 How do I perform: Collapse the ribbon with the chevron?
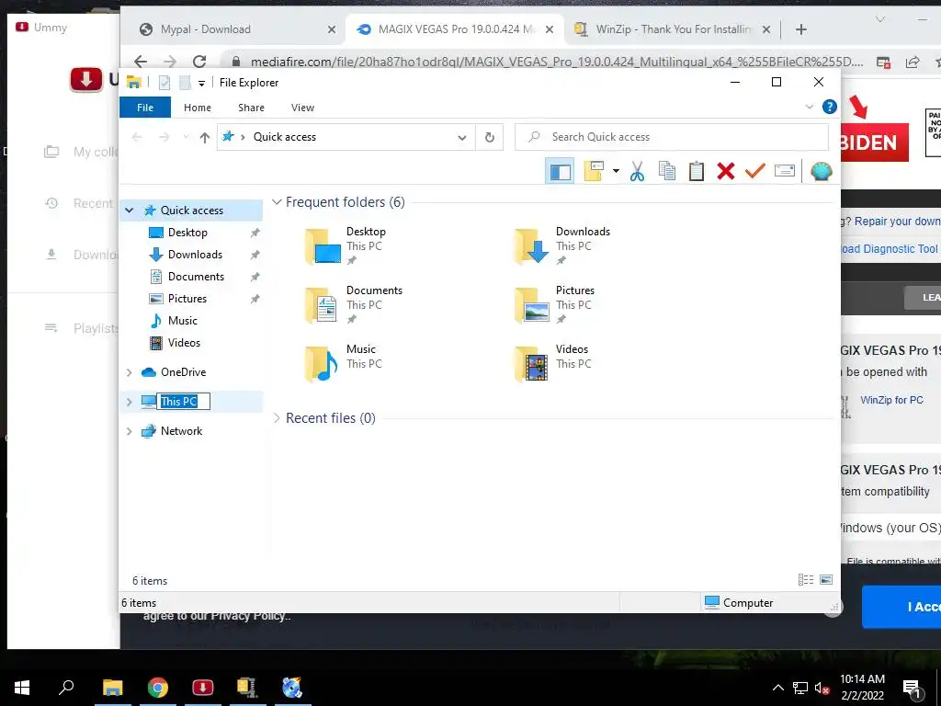pyautogui.click(x=809, y=107)
